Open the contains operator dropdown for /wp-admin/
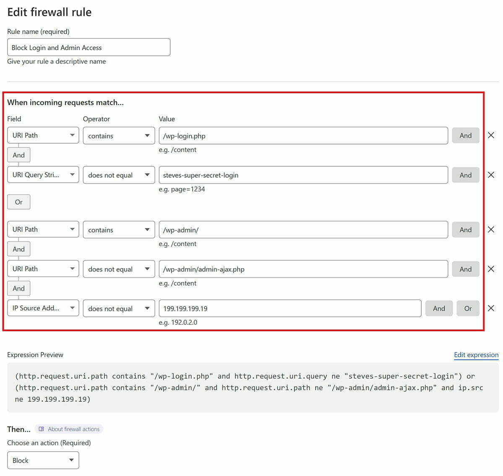This screenshot has width=503, height=476. tap(119, 230)
